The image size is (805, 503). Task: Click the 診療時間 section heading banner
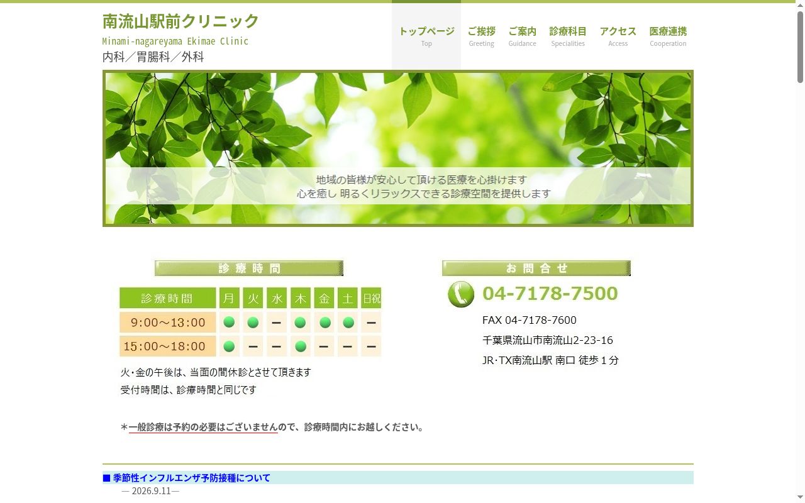coord(249,268)
